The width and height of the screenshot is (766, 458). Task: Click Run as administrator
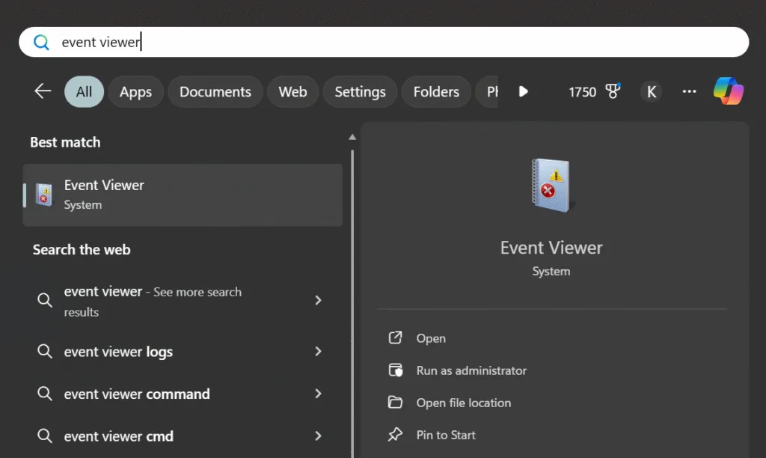tap(471, 370)
